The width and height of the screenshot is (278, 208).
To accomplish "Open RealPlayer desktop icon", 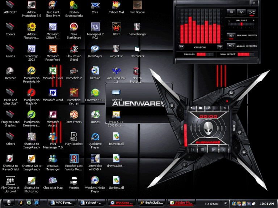I will 95,51.
